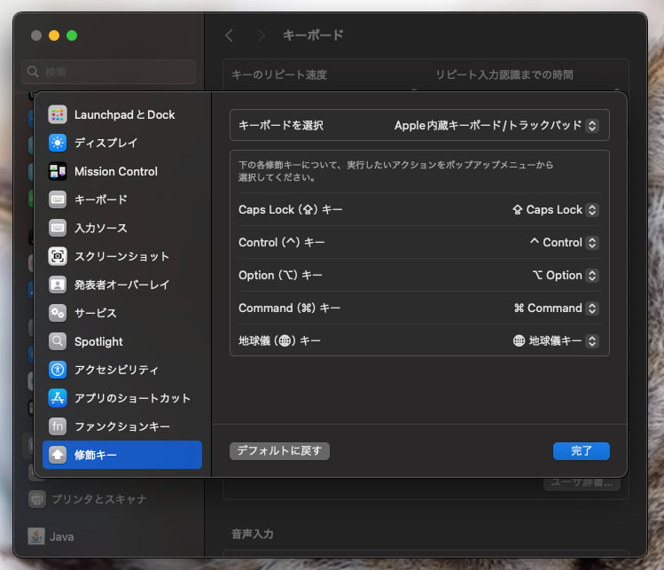Select 入力ソース in the list

122,228
